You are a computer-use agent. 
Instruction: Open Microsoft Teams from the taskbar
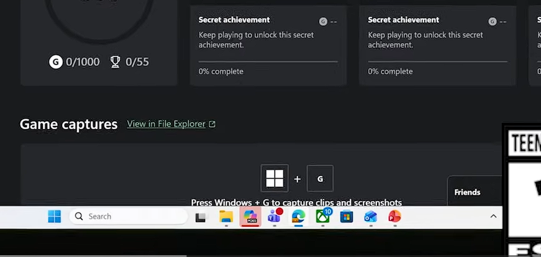(x=274, y=217)
